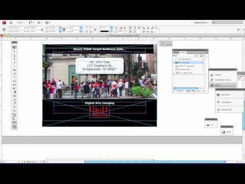Select the Selection tool in Tools panel
The width and height of the screenshot is (245, 184).
coord(14,48)
